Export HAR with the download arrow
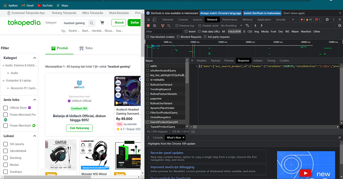Screen dimensions: 343x179 pyautogui.click(x=261, y=26)
